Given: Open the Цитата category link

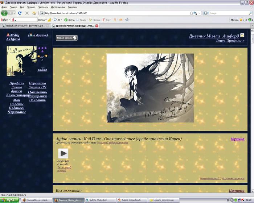Looking at the screenshot, I should [x=237, y=191].
